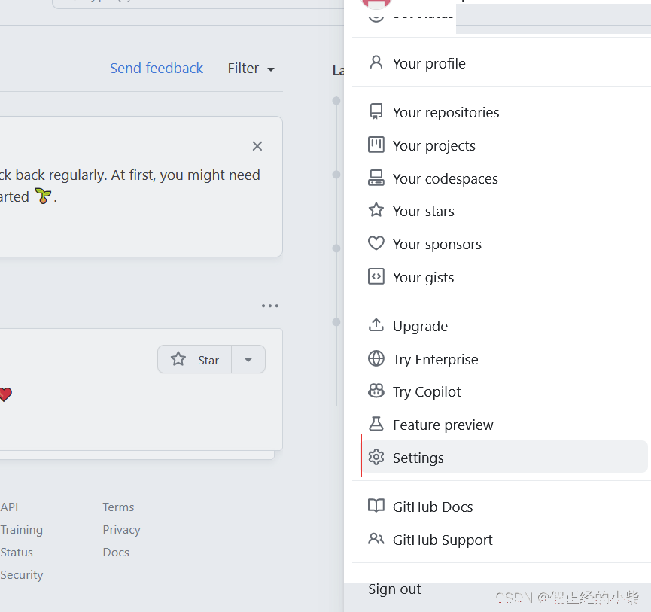The height and width of the screenshot is (612, 651).
Task: Open the three-dot more options menu
Action: 269,306
